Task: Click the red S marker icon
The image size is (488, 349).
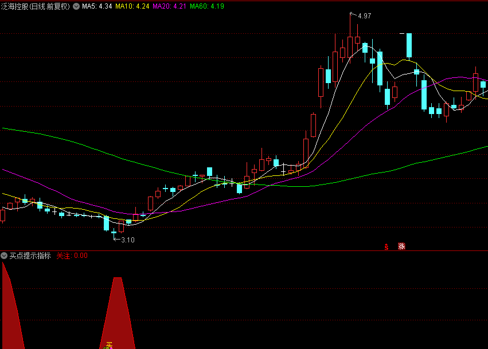Action: pos(387,246)
